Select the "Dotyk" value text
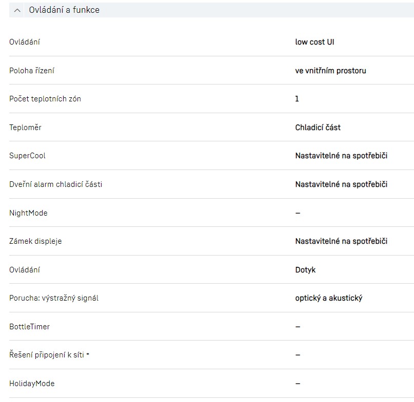 click(305, 270)
